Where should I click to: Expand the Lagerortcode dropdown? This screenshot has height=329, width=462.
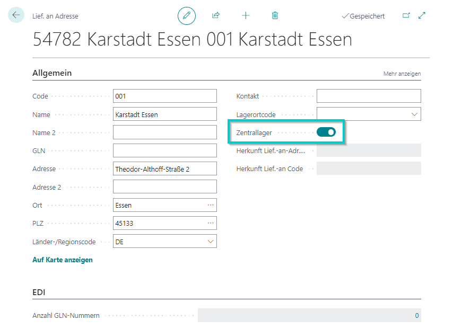tap(414, 114)
